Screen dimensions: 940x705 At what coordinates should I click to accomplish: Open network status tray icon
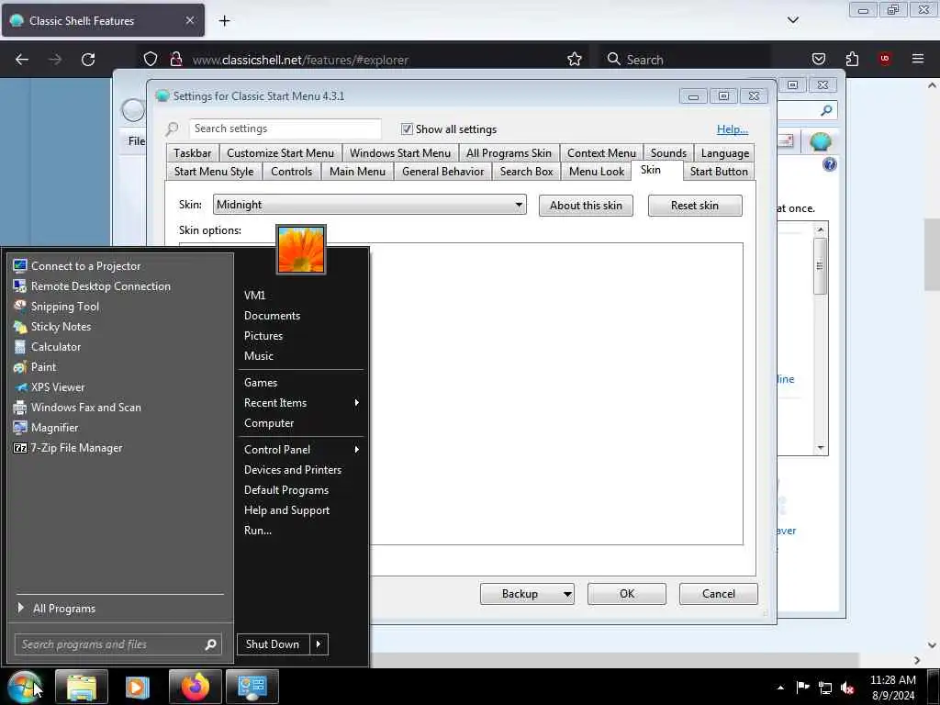(x=825, y=688)
